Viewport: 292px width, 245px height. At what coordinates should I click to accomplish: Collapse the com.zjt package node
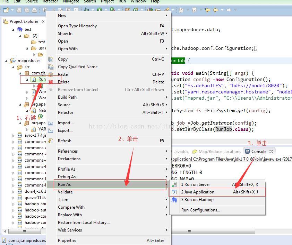(x=20, y=73)
